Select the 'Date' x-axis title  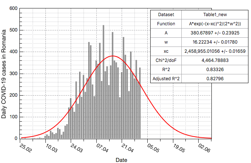[121, 160]
